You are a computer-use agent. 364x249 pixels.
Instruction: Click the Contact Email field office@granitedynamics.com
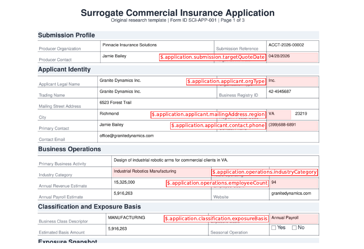coord(208,137)
